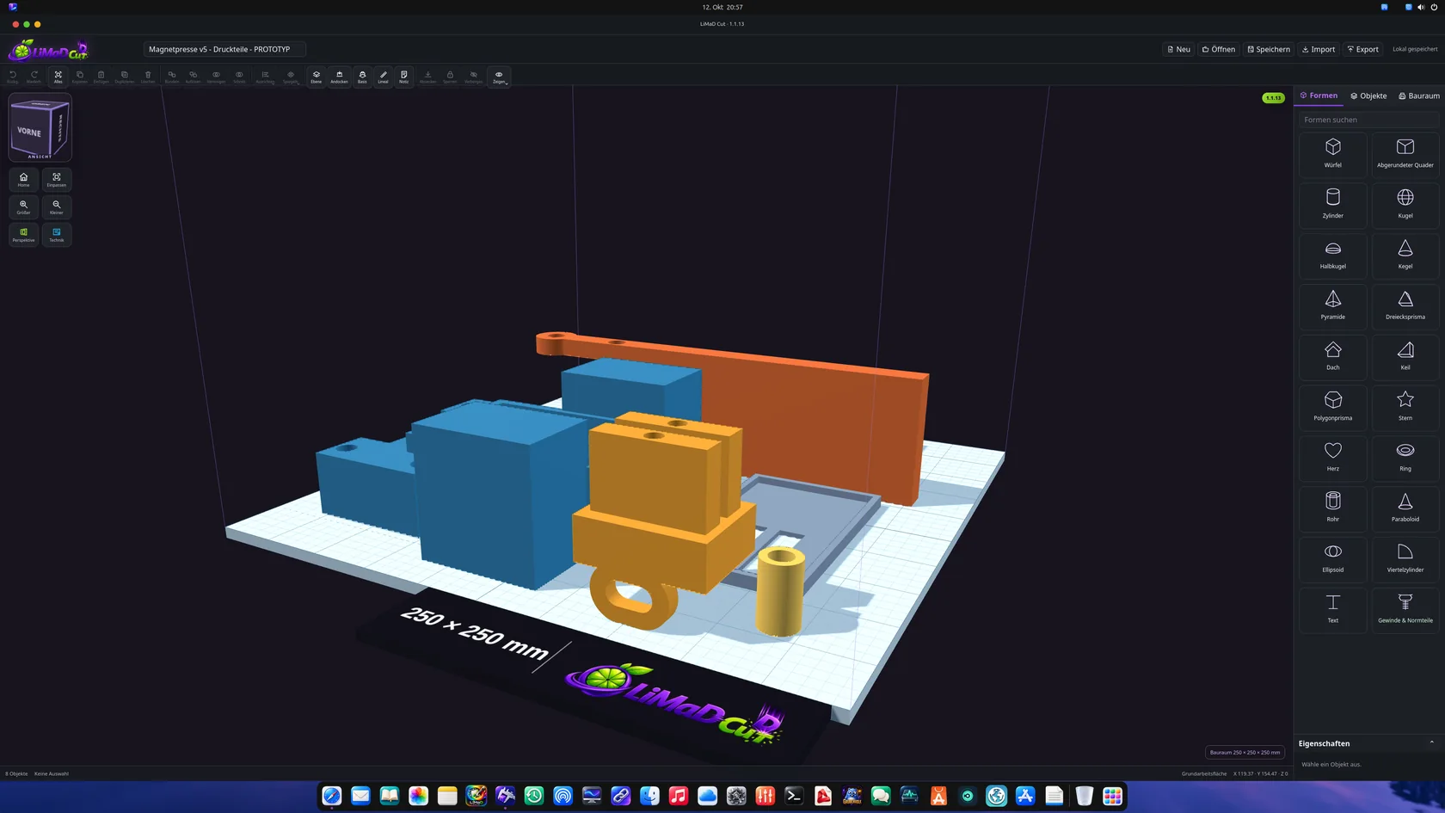Click the Löschen trash icon
The image size is (1445, 813).
tap(148, 77)
